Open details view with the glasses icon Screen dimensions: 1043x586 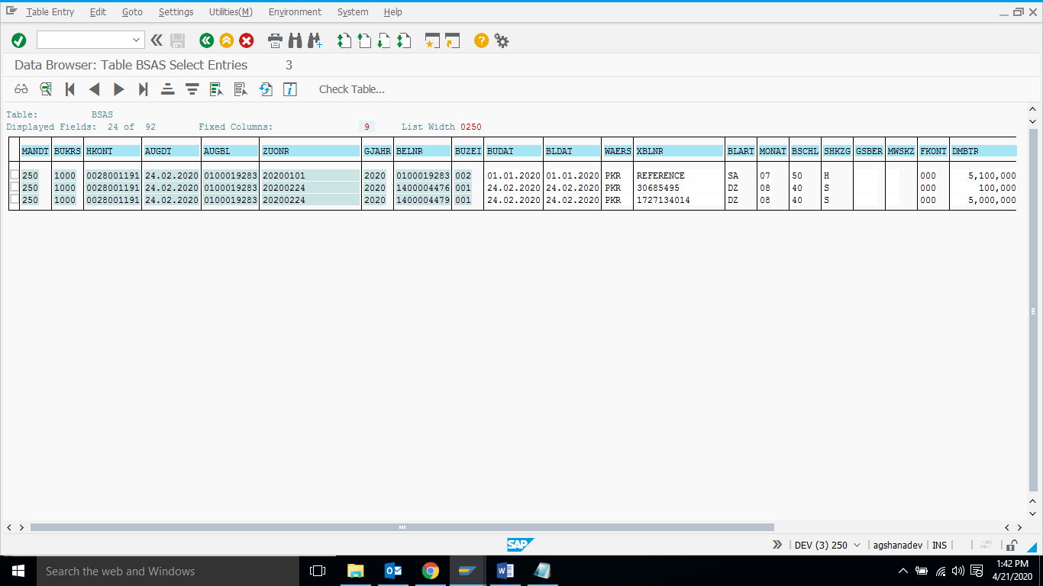[21, 89]
